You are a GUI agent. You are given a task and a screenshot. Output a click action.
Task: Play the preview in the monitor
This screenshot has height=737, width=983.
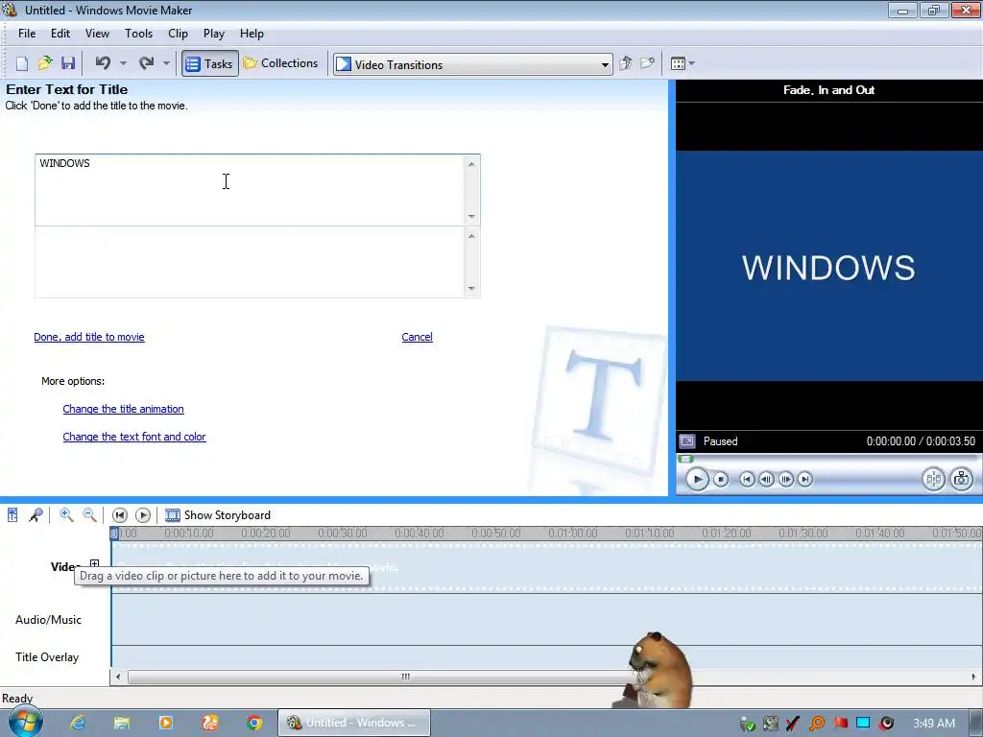697,480
